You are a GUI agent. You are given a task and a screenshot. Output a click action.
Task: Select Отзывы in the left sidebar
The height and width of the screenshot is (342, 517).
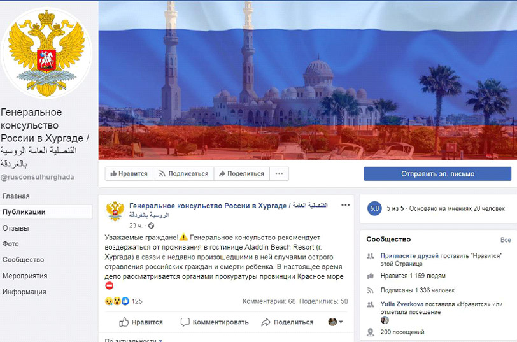pos(15,228)
